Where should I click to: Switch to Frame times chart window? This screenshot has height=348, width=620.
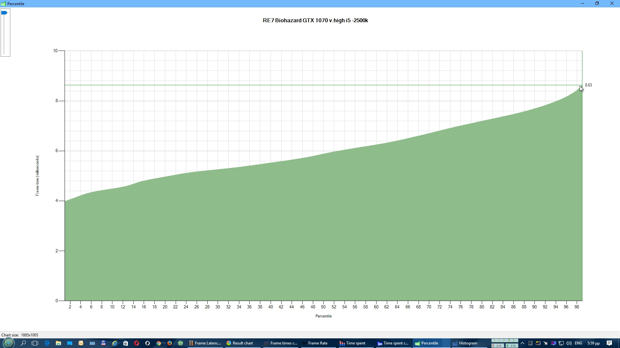(x=281, y=343)
